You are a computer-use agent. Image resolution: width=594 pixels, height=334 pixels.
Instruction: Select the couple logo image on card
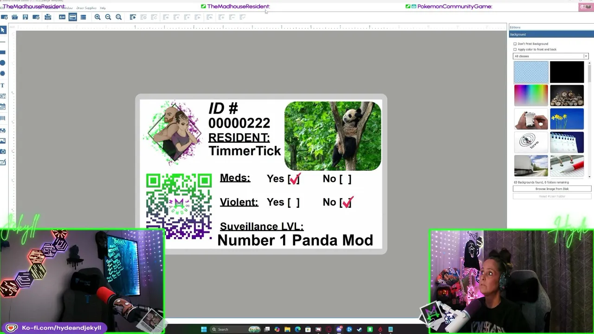174,132
